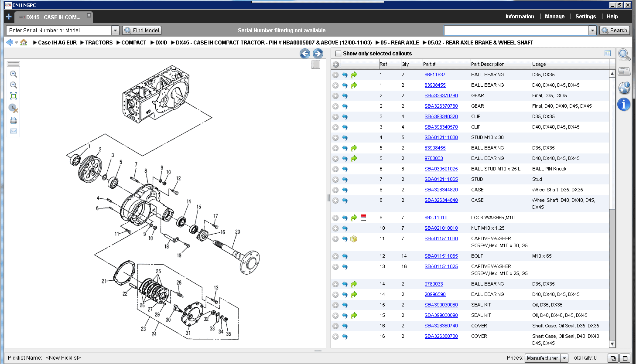This screenshot has height=364, width=636.
Task: Print the diagram using the printer icon
Action: tap(14, 120)
